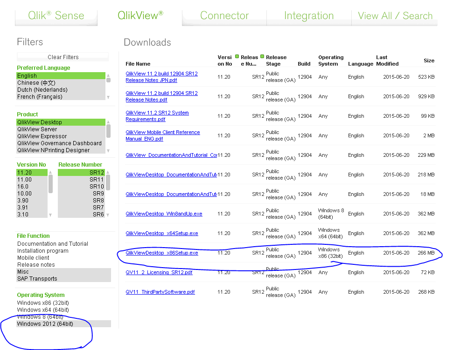Screen dimensions: 453x350
Task: Click down arrow of Product list scrollbar
Action: point(108,150)
